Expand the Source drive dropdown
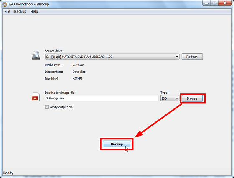Screen dimensions: 234x178 pos(112,57)
